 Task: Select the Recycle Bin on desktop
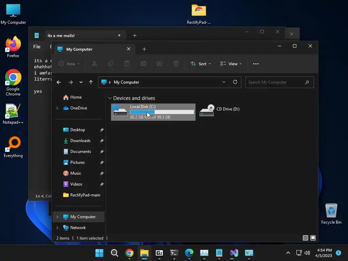331,214
